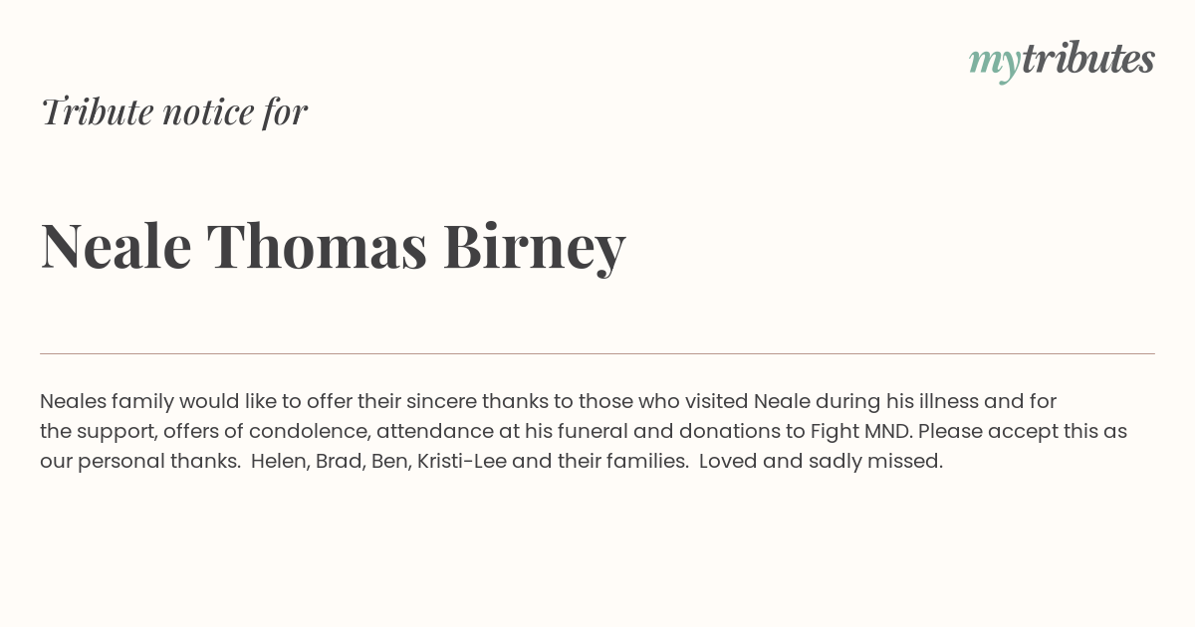Click the green "my" part of logo

click(994, 64)
